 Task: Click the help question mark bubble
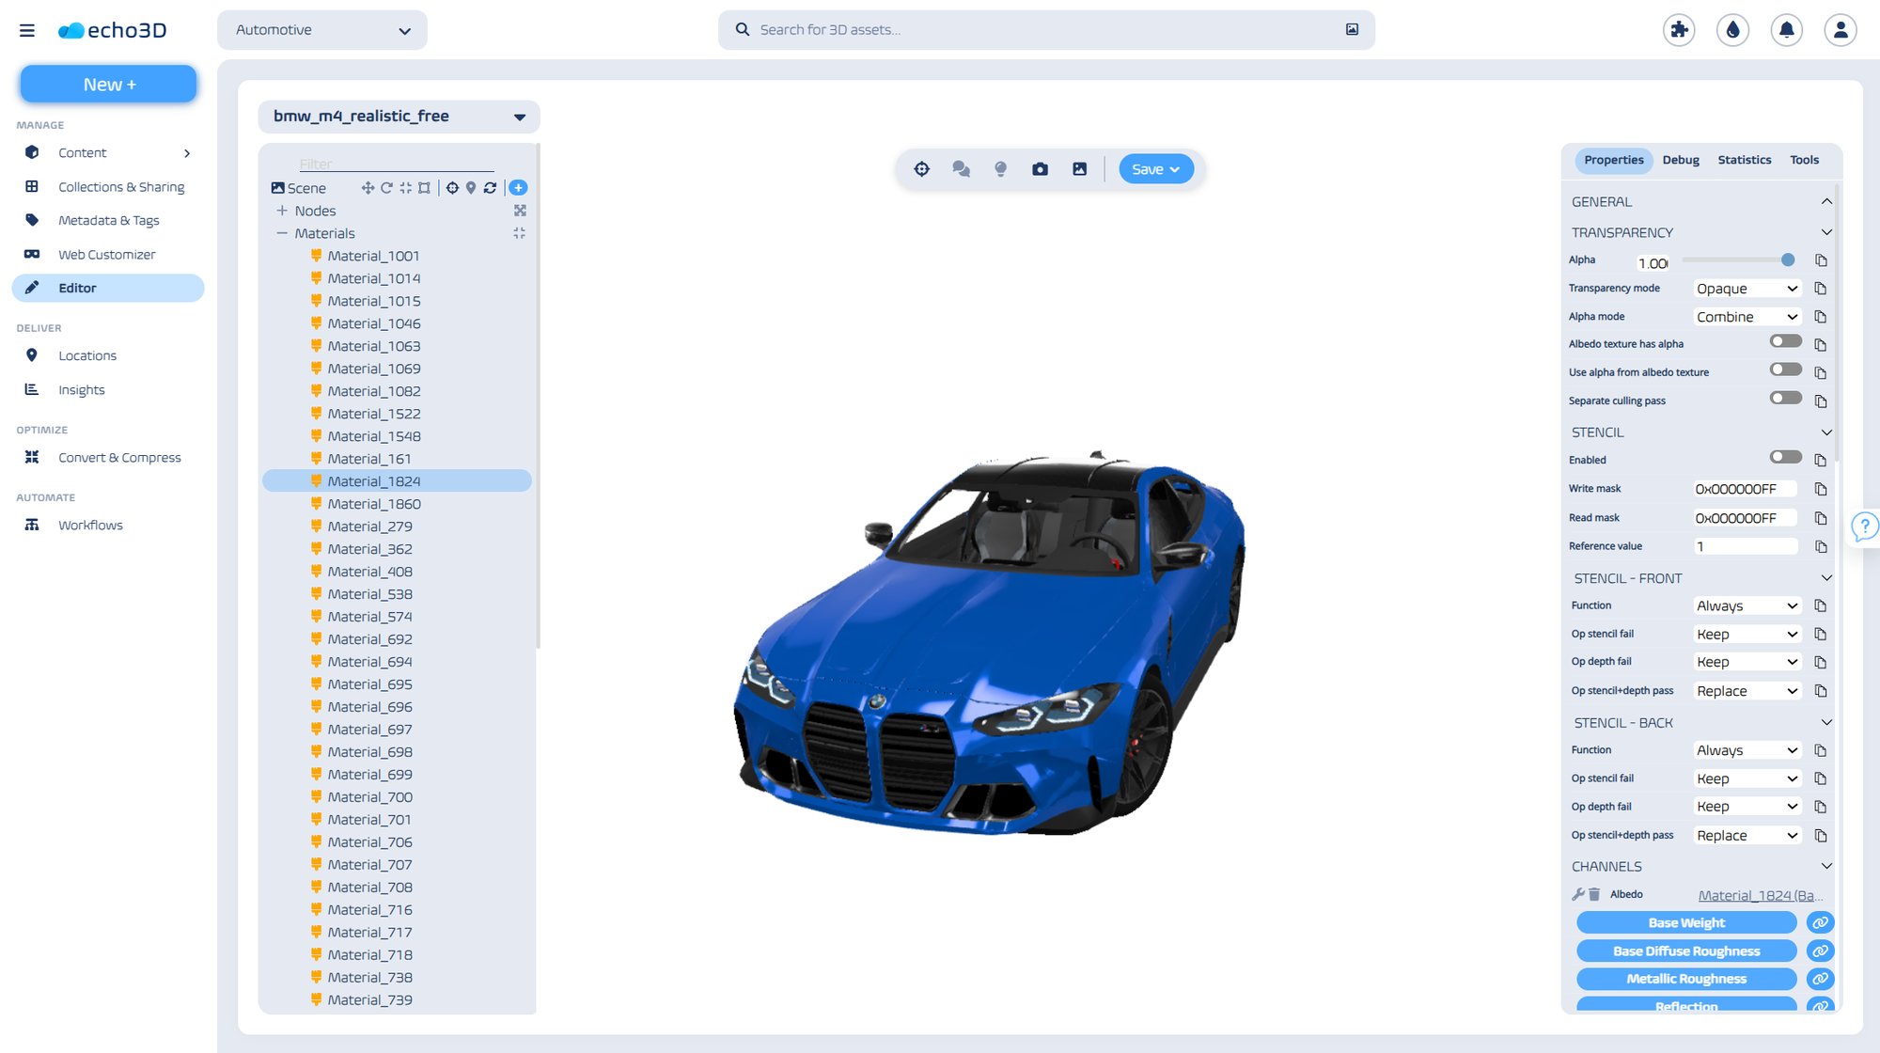pos(1864,526)
